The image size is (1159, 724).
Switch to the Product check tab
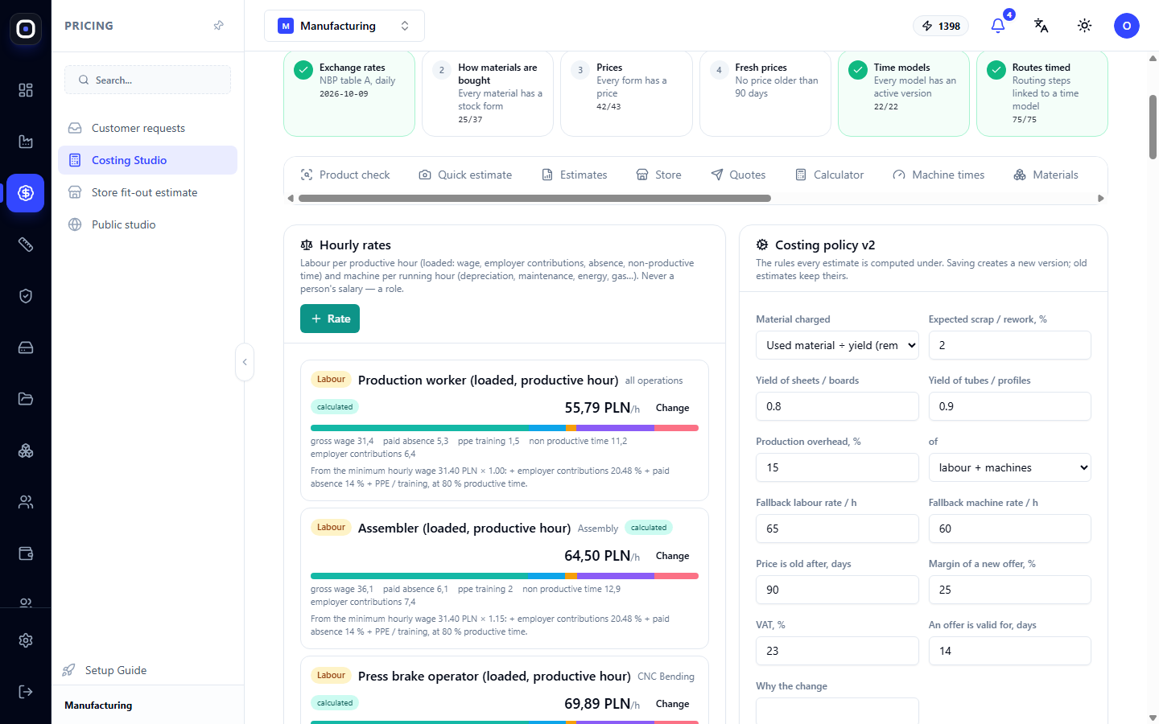click(345, 175)
